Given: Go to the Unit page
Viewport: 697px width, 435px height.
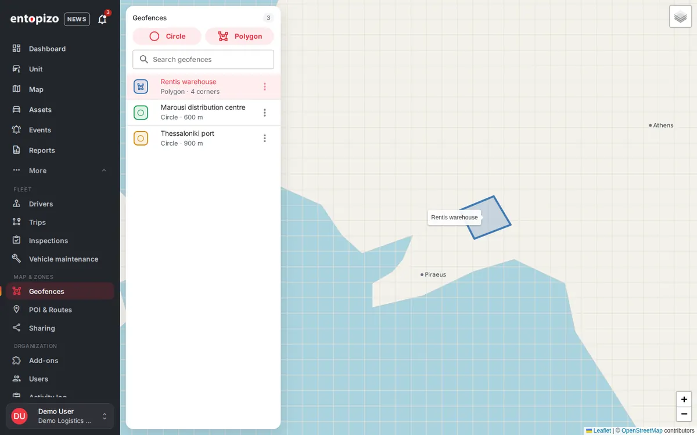Looking at the screenshot, I should click(x=60, y=69).
